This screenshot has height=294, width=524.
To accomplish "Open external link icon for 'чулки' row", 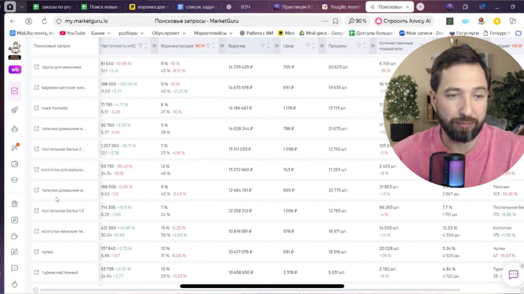I will tap(36, 252).
